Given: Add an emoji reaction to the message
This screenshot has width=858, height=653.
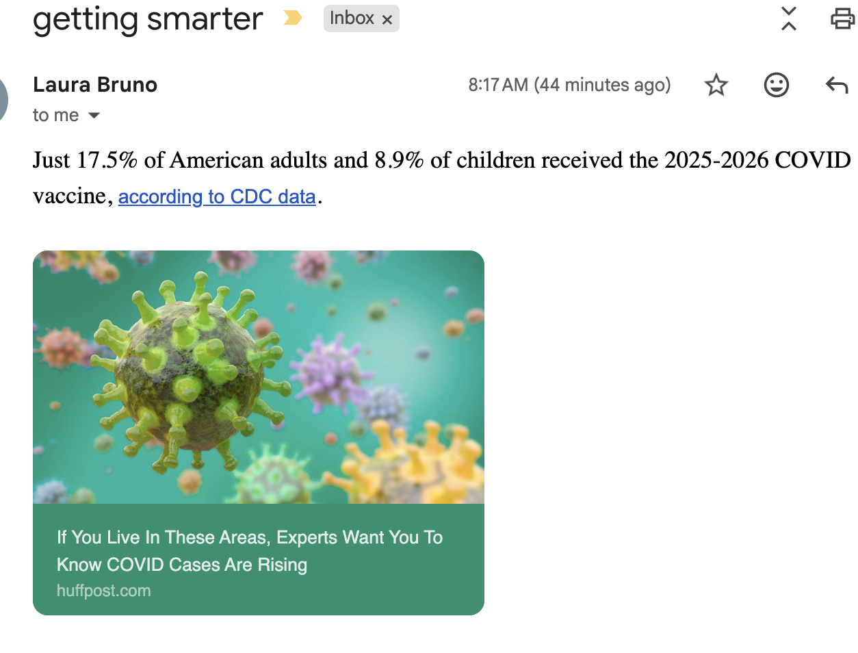Looking at the screenshot, I should tap(776, 85).
